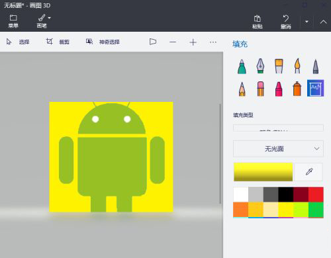Viewport: 331px width, 258px height.
Task: Click the current yellow color preview
Action: tap(263, 172)
